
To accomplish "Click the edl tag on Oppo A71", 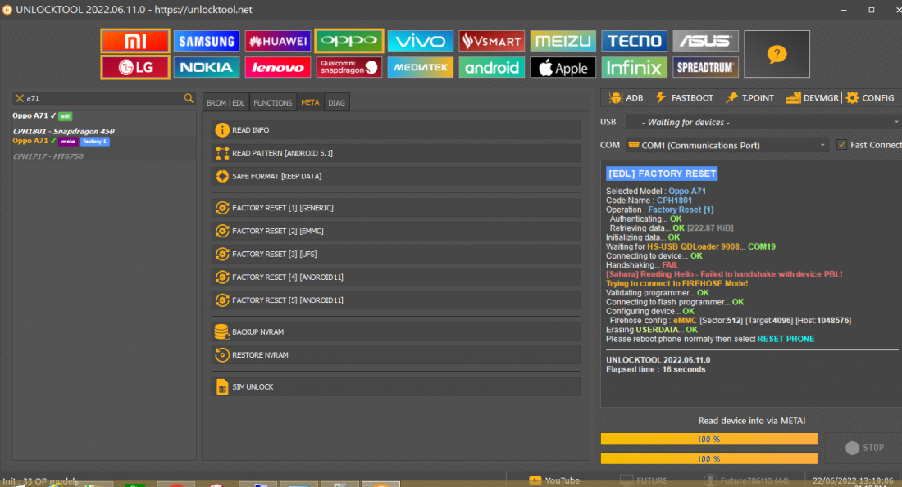I will [x=65, y=116].
